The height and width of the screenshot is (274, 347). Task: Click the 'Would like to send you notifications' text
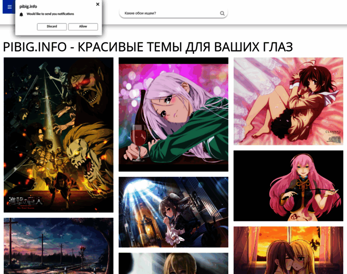[x=50, y=14]
